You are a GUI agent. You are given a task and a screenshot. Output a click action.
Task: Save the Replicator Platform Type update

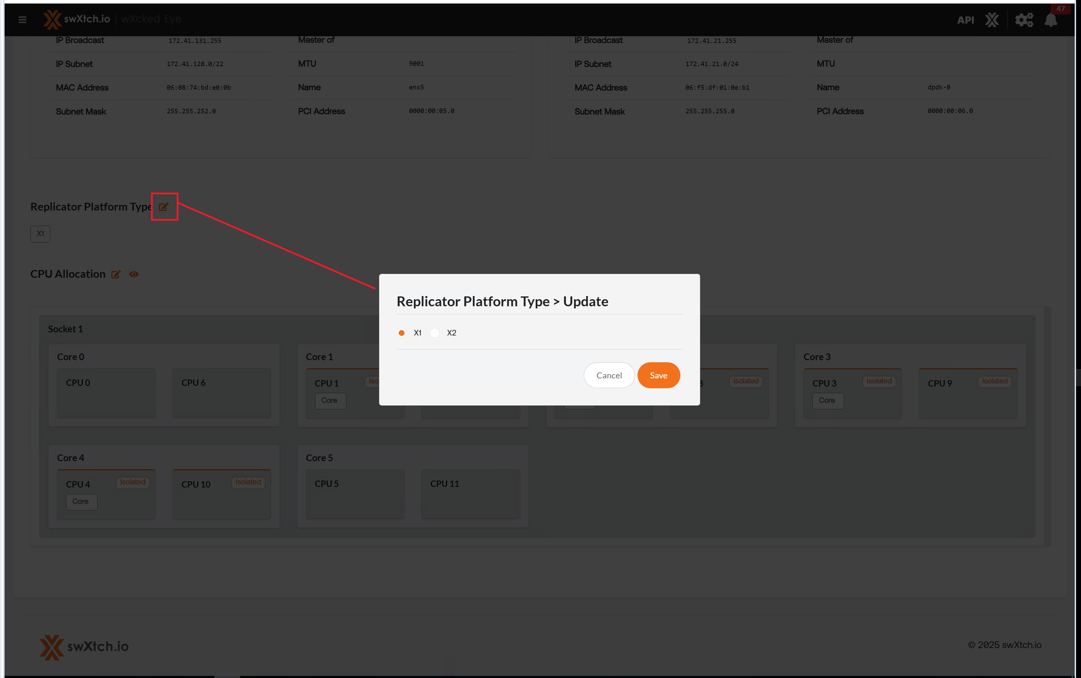coord(658,375)
